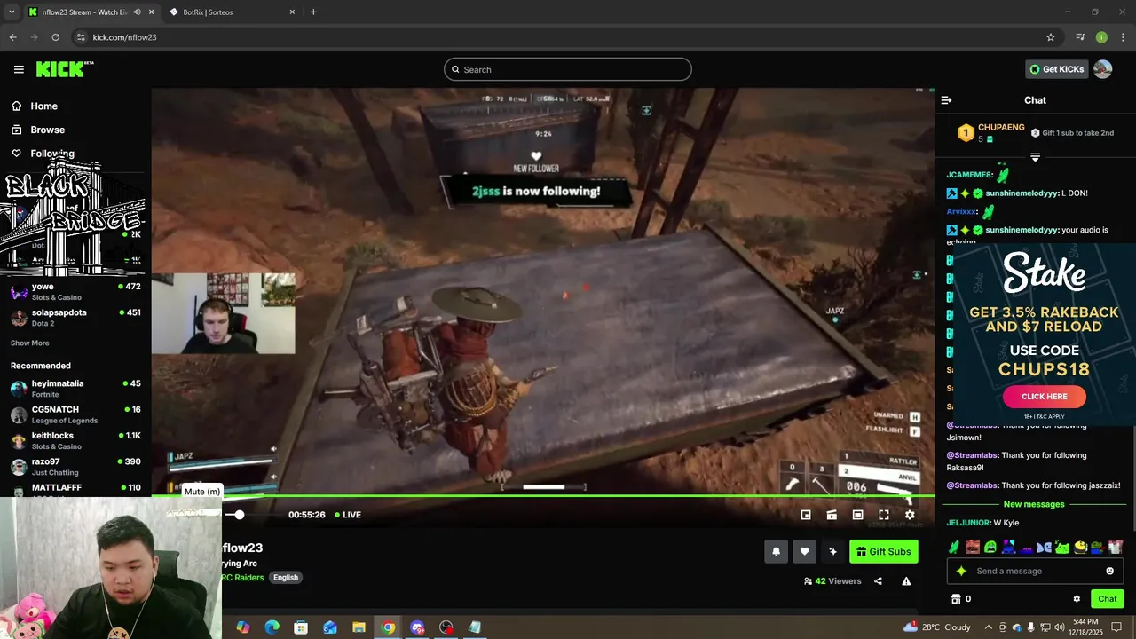This screenshot has width=1136, height=639.
Task: Click the Get KICKs button
Action: pyautogui.click(x=1056, y=69)
